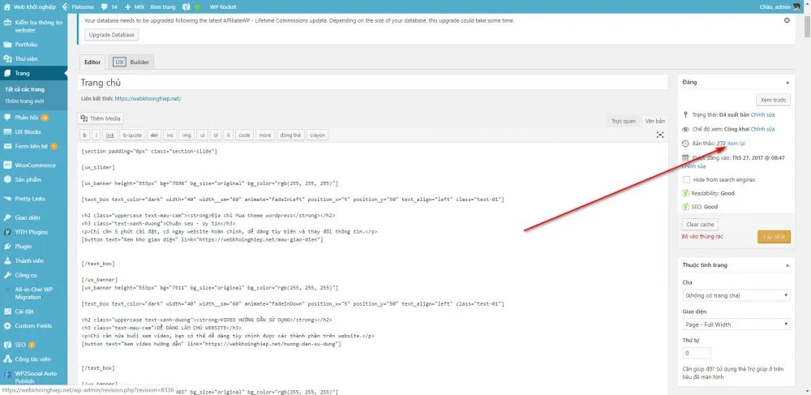This screenshot has height=395, width=811.
Task: Open the webkhoinghiep.net permalink
Action: (x=148, y=98)
